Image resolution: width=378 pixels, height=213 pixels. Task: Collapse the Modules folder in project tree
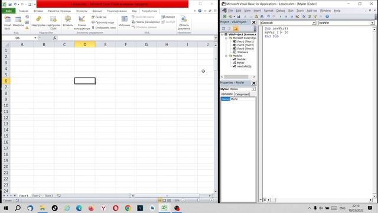[226, 56]
